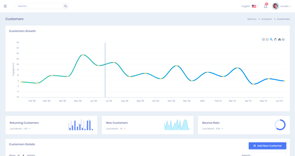Open the chart export menu icon
Image resolution: width=295 pixels, height=156 pixels.
(283, 40)
